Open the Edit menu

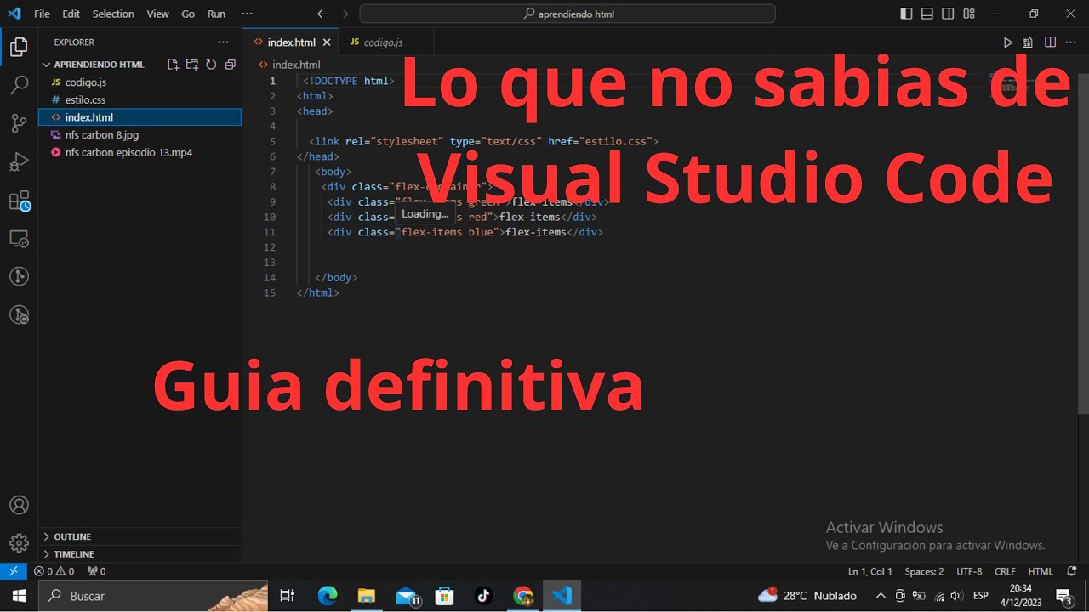coord(71,14)
